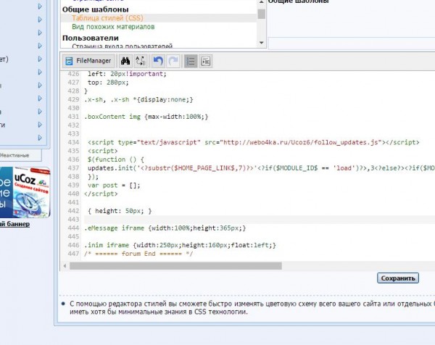
Task: Open the FileManager from the editor toolbar
Action: [86, 62]
